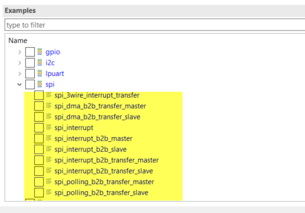305x213 pixels.
Task: Click the lpuart category icon
Action: tap(39, 74)
